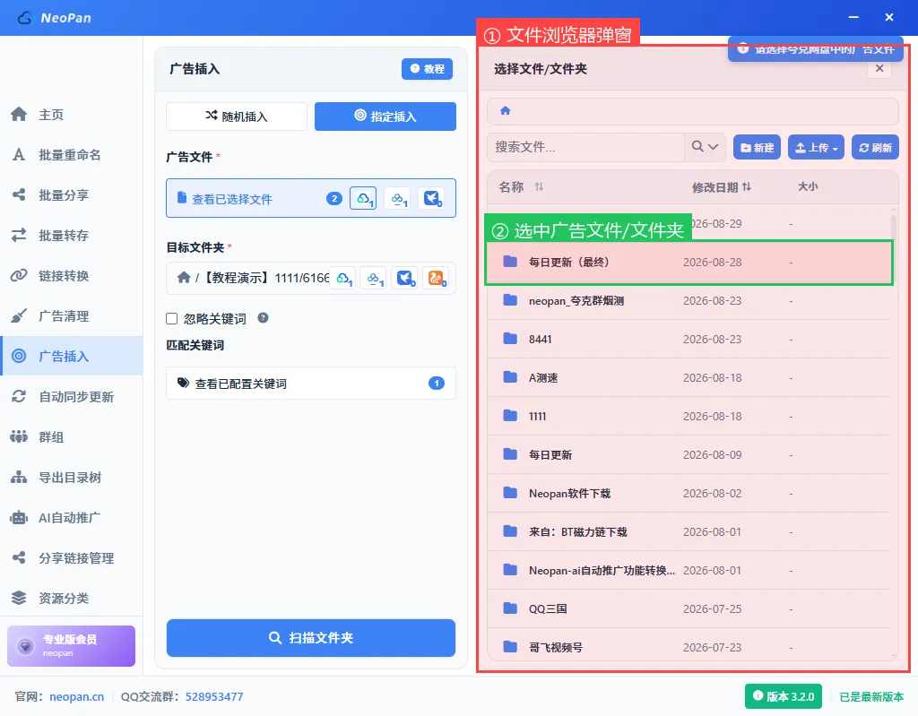Image resolution: width=918 pixels, height=716 pixels.
Task: Click help icon next to 忽略关键词
Action: tap(264, 318)
